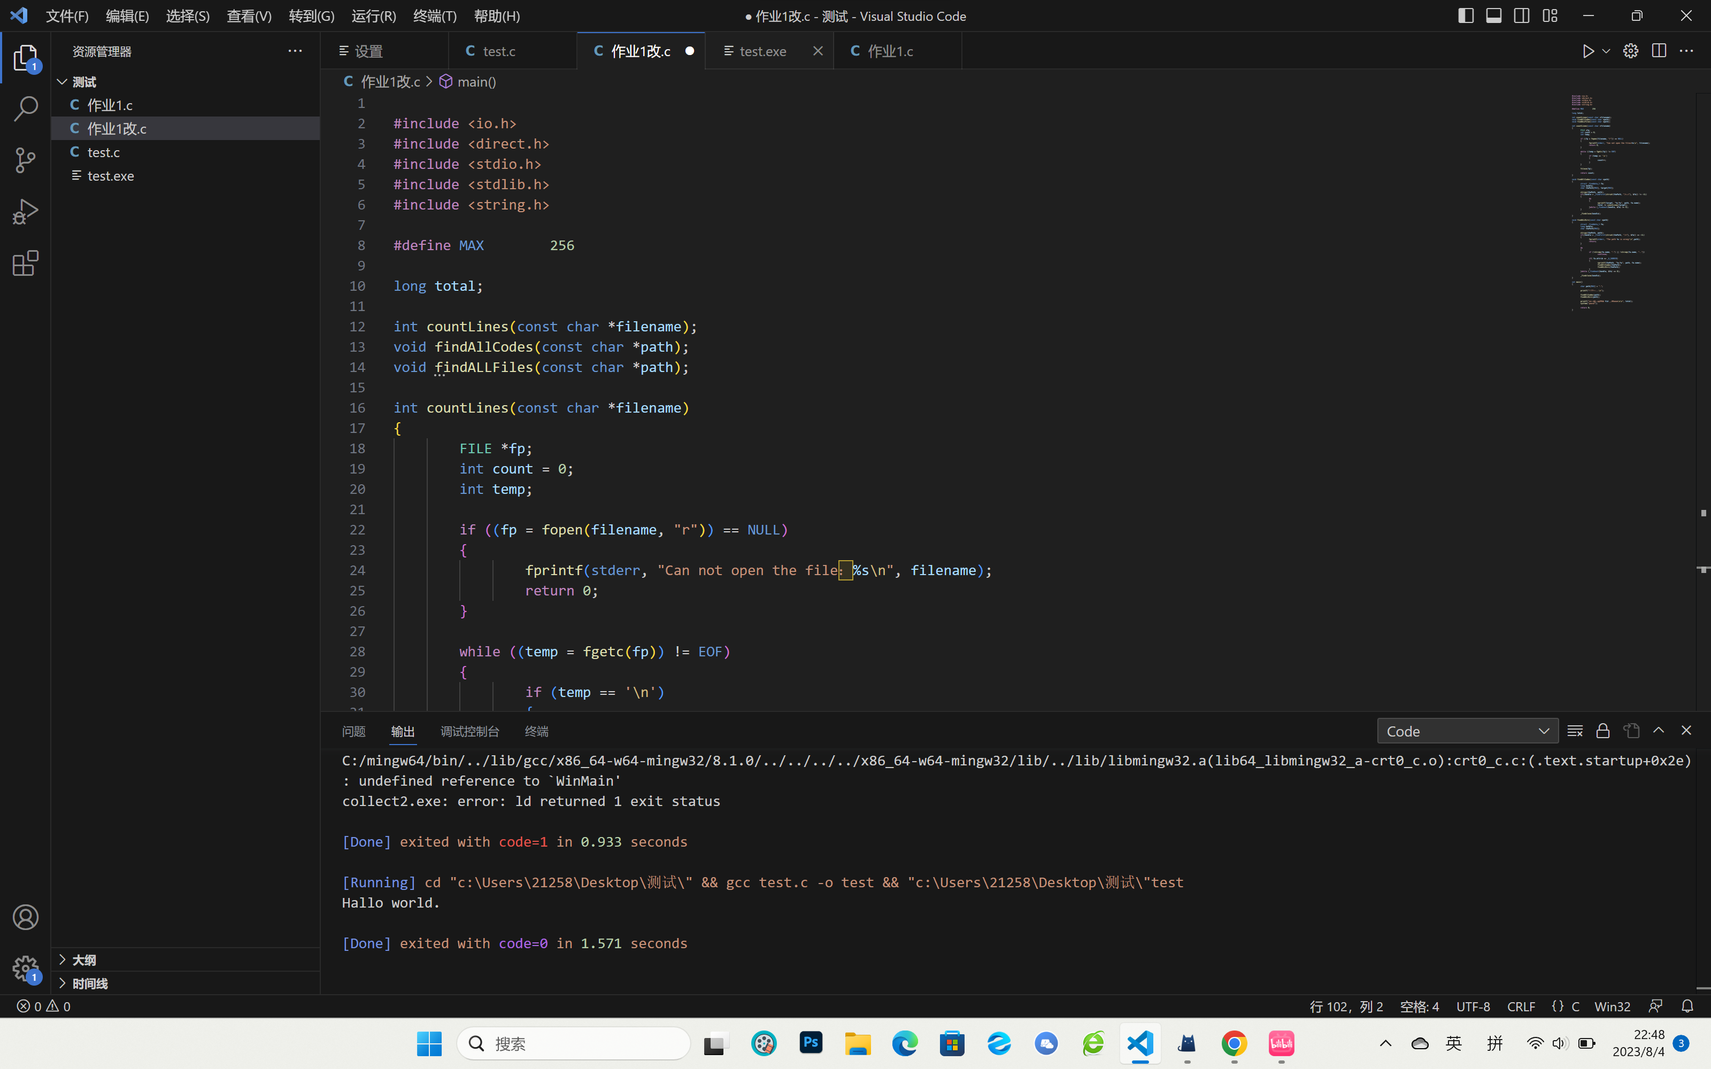Change encoding via UTF-8 status

tap(1473, 1006)
